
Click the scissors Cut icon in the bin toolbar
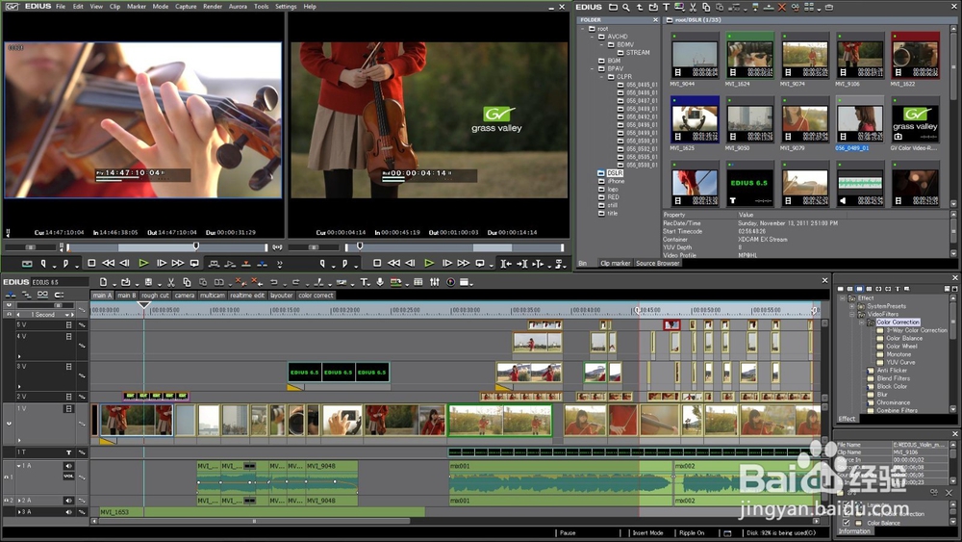click(693, 8)
